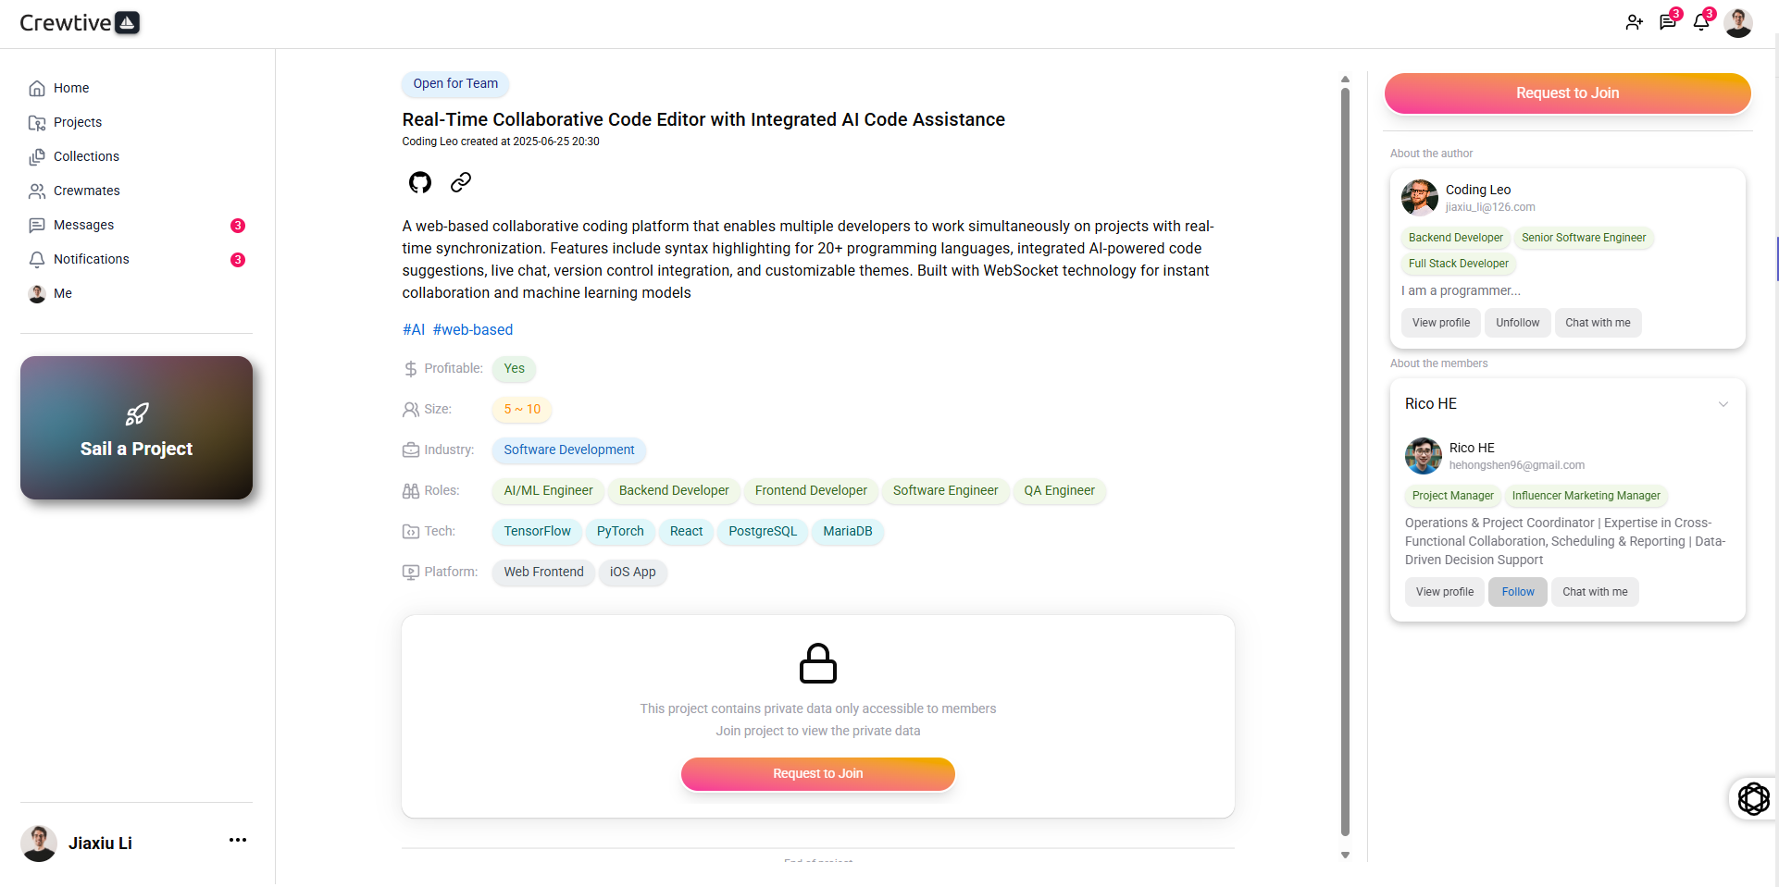The width and height of the screenshot is (1779, 887).
Task: Open the notification bell in top bar
Action: point(1701,22)
